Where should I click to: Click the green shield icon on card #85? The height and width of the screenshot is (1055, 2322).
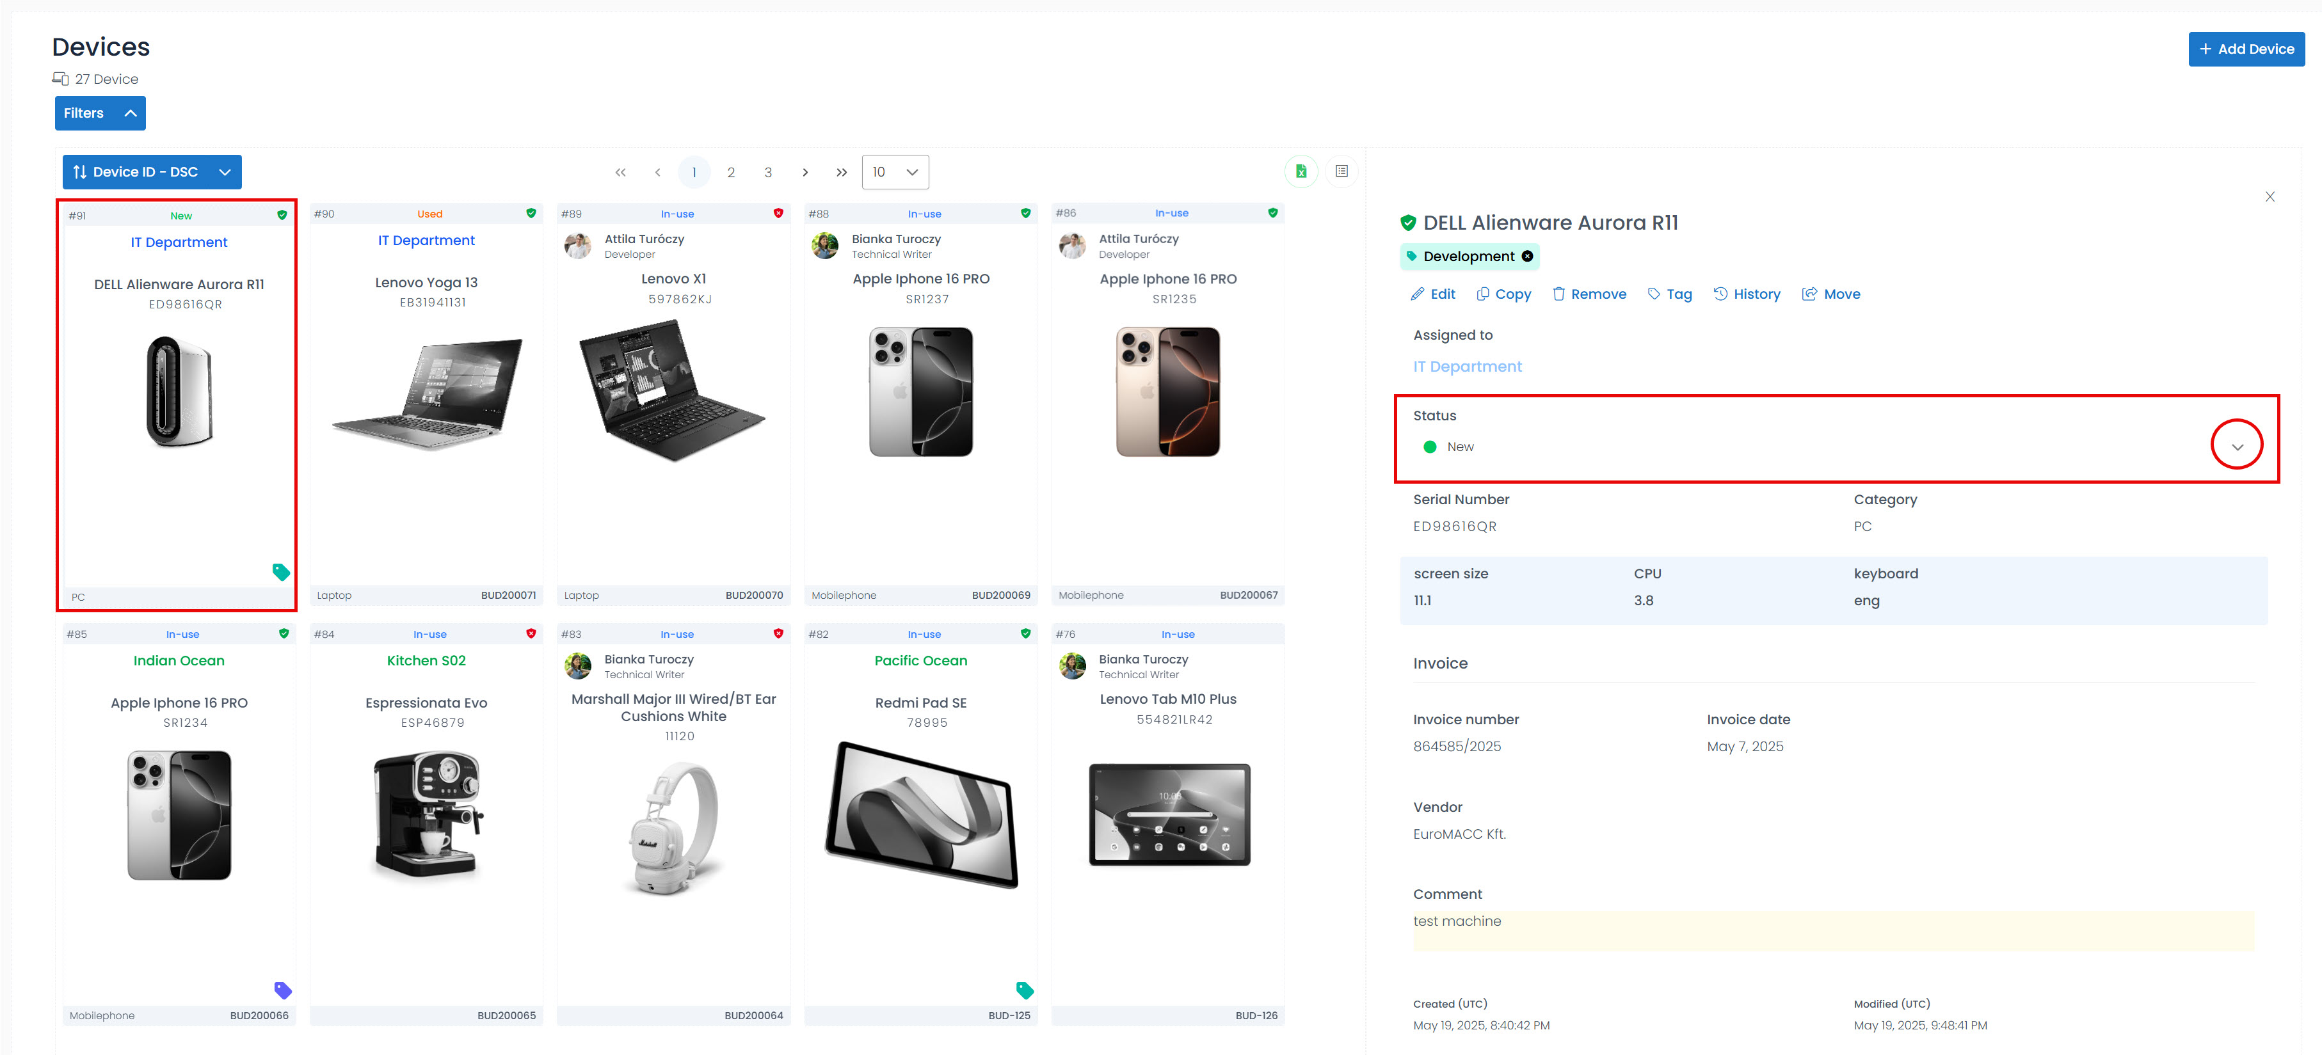[284, 633]
